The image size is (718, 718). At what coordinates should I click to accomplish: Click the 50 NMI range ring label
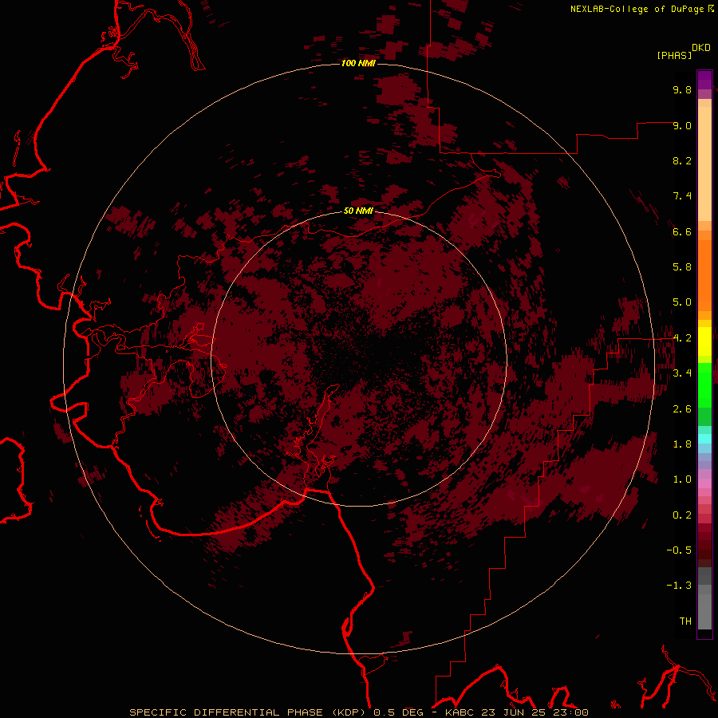pos(358,211)
